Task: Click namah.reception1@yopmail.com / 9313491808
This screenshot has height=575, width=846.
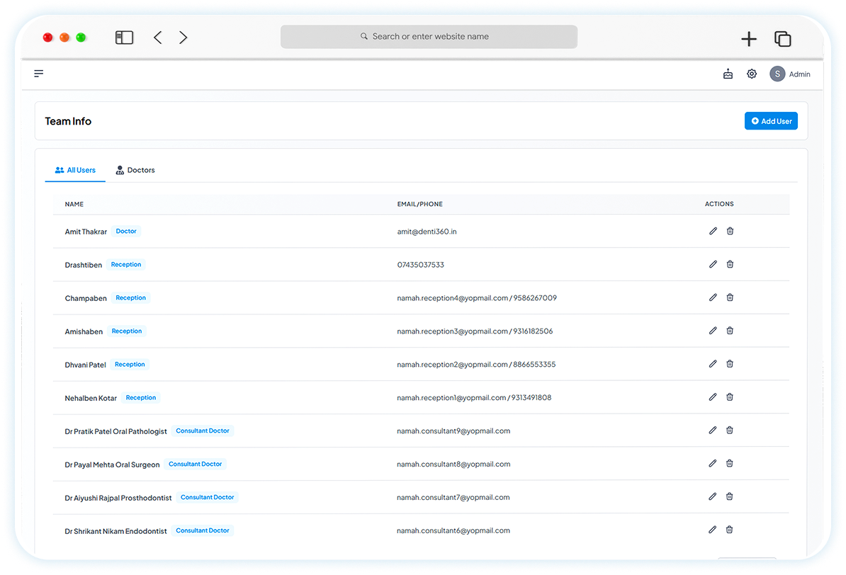Action: (x=474, y=397)
